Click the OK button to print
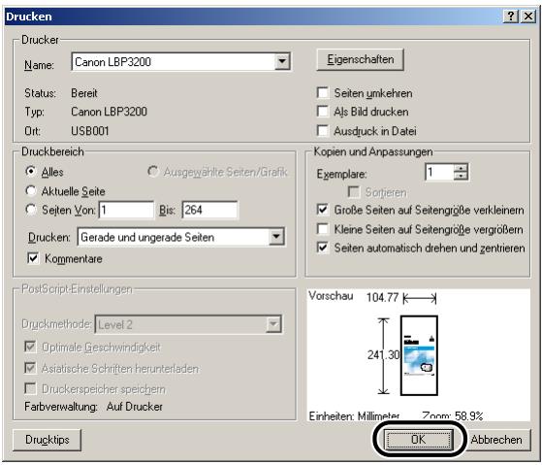 (x=419, y=440)
